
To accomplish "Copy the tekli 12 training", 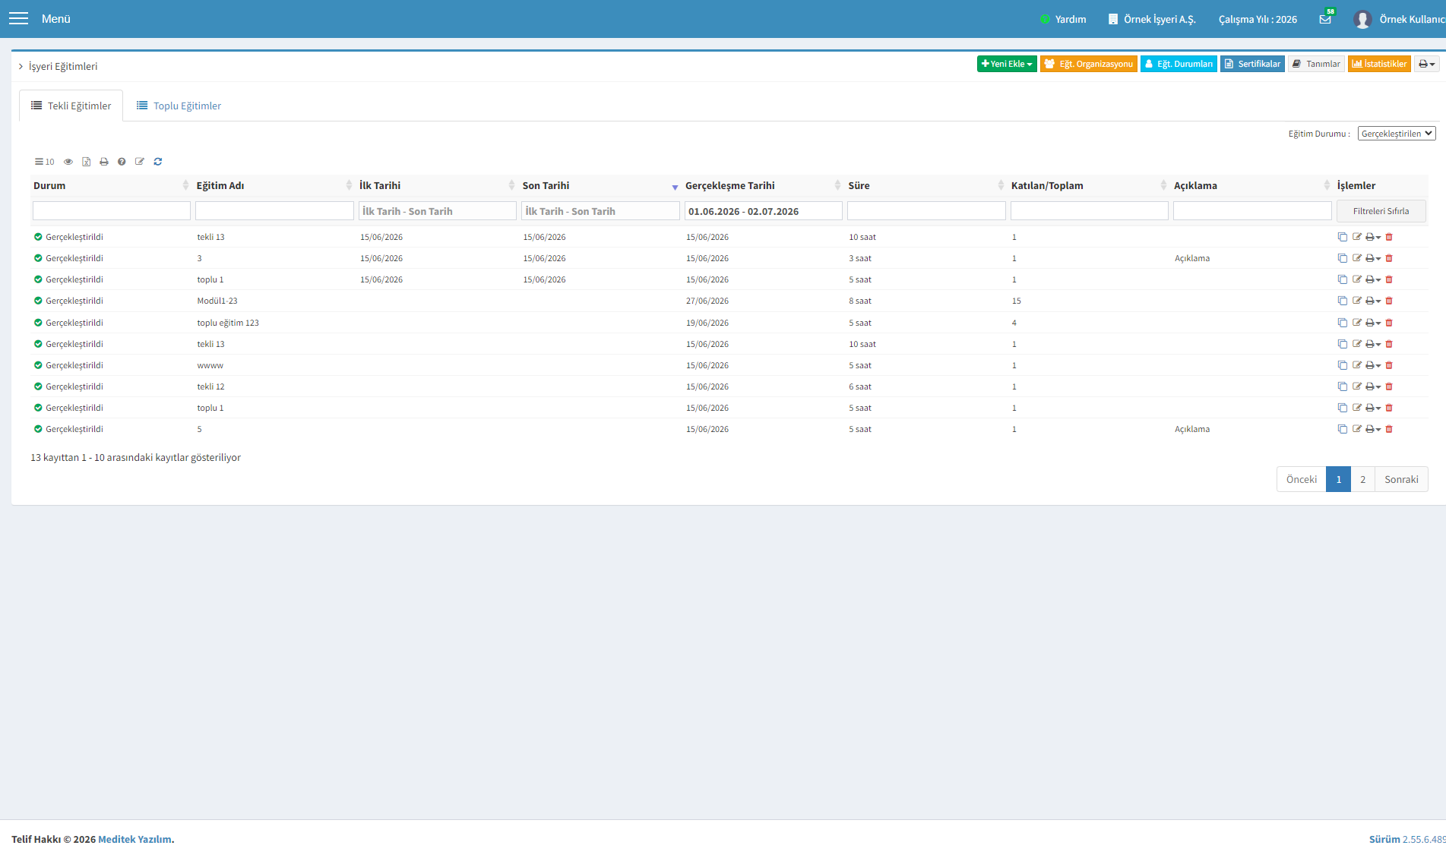I will coord(1343,386).
